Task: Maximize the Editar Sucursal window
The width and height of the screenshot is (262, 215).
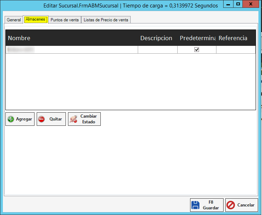Action: 238,4
